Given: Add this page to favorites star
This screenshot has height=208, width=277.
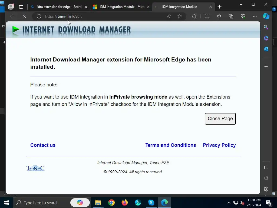Looking at the screenshot, I should tap(180, 16).
